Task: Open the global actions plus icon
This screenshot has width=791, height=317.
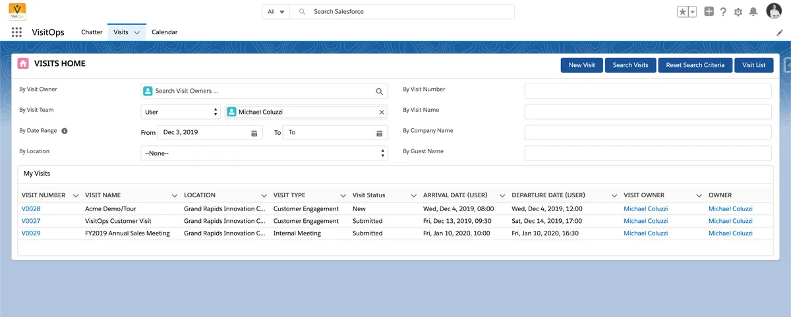Action: pyautogui.click(x=709, y=11)
